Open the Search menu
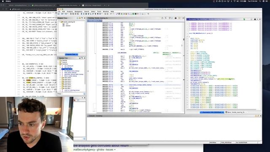Image resolution: width=270 pixels, height=152 pixels. tap(86, 11)
